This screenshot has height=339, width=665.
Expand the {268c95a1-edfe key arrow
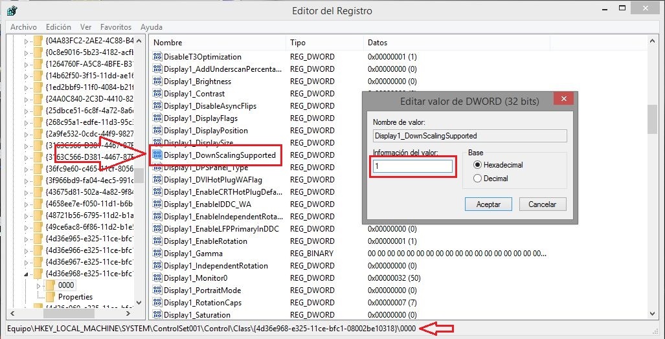tap(27, 122)
